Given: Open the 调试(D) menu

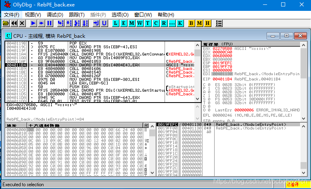Looking at the screenshot, I should [x=55, y=15].
